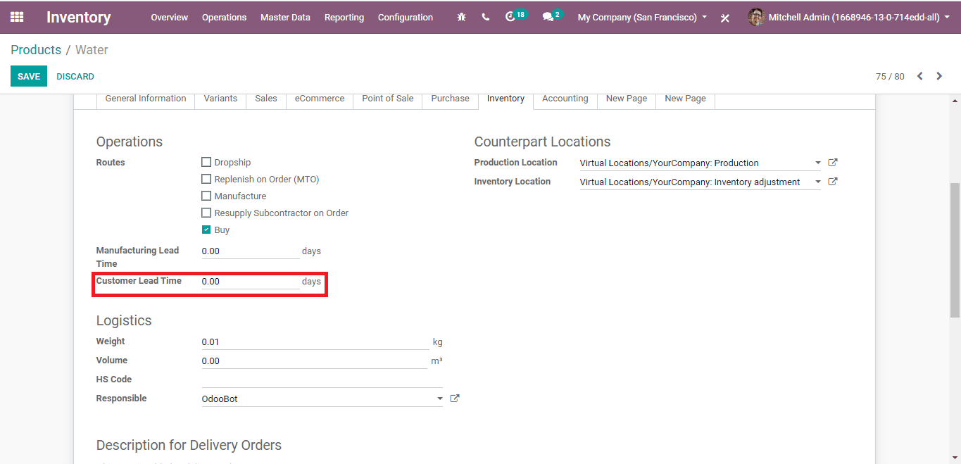Click the wrench tools icon in navbar
Viewport: 961px width, 464px height.
pyautogui.click(x=724, y=18)
